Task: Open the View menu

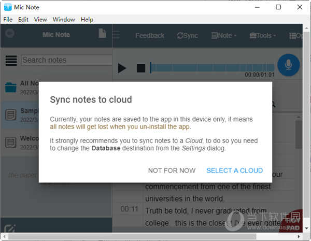Action: 40,20
